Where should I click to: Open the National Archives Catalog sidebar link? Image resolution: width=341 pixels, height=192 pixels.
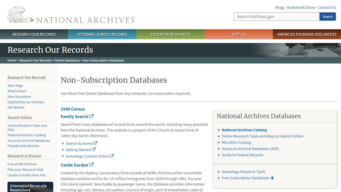point(27,135)
